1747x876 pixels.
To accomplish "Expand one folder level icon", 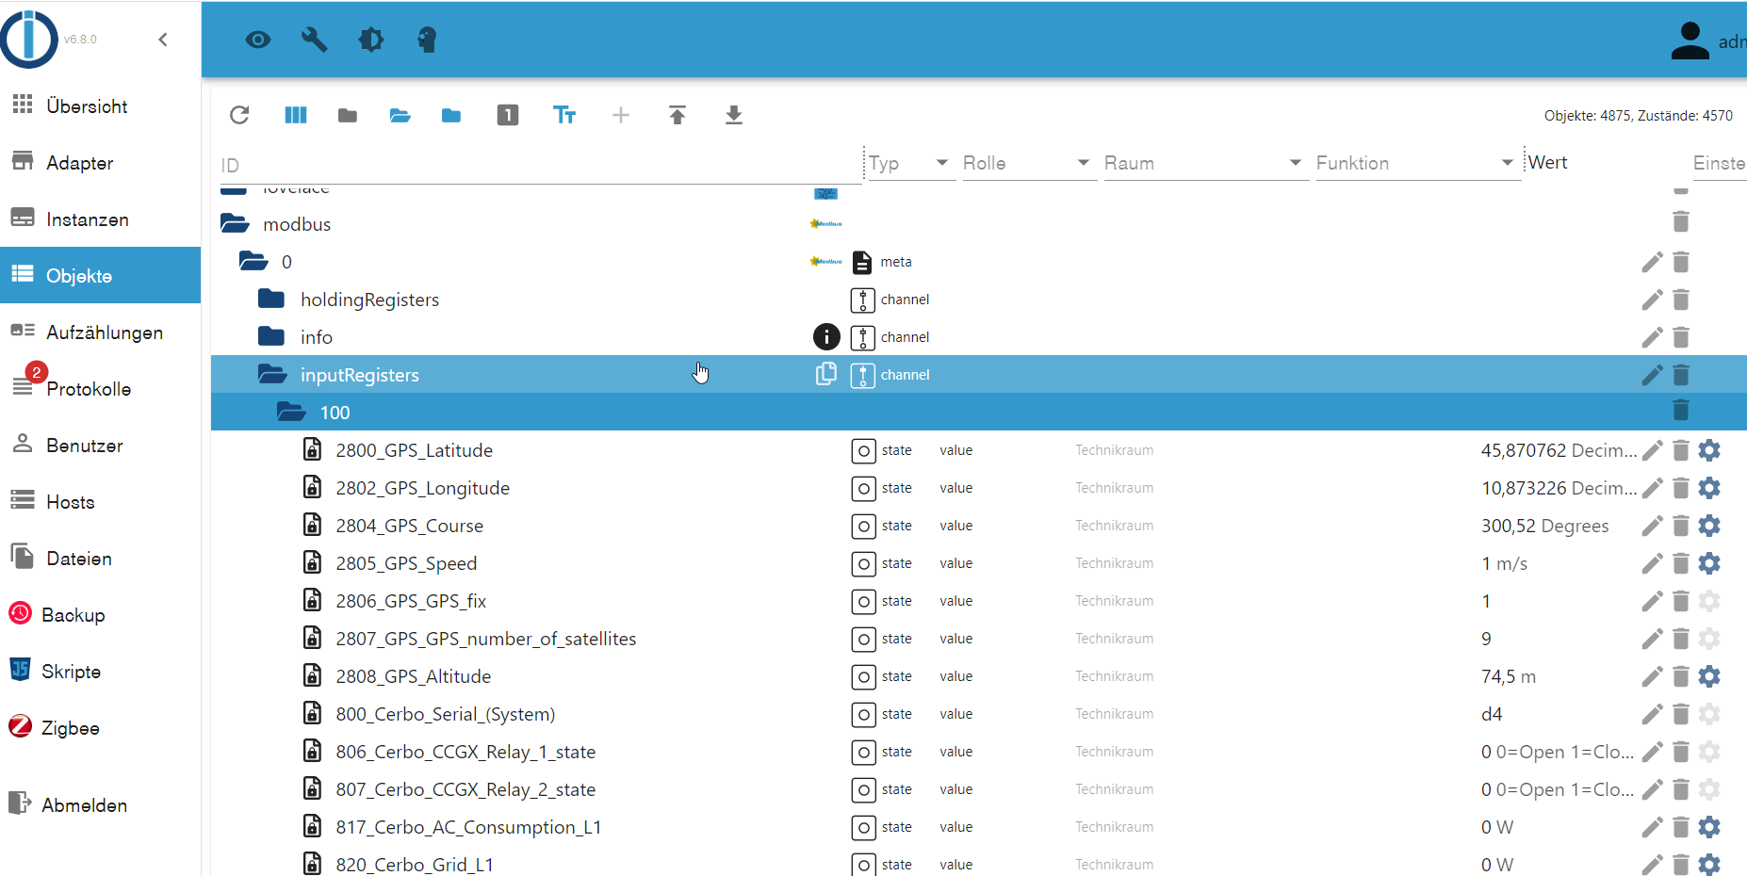I will click(400, 115).
